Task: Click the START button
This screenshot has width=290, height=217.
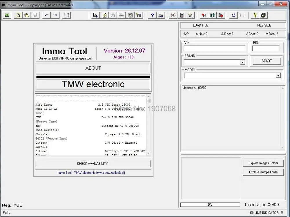Action: (x=267, y=61)
